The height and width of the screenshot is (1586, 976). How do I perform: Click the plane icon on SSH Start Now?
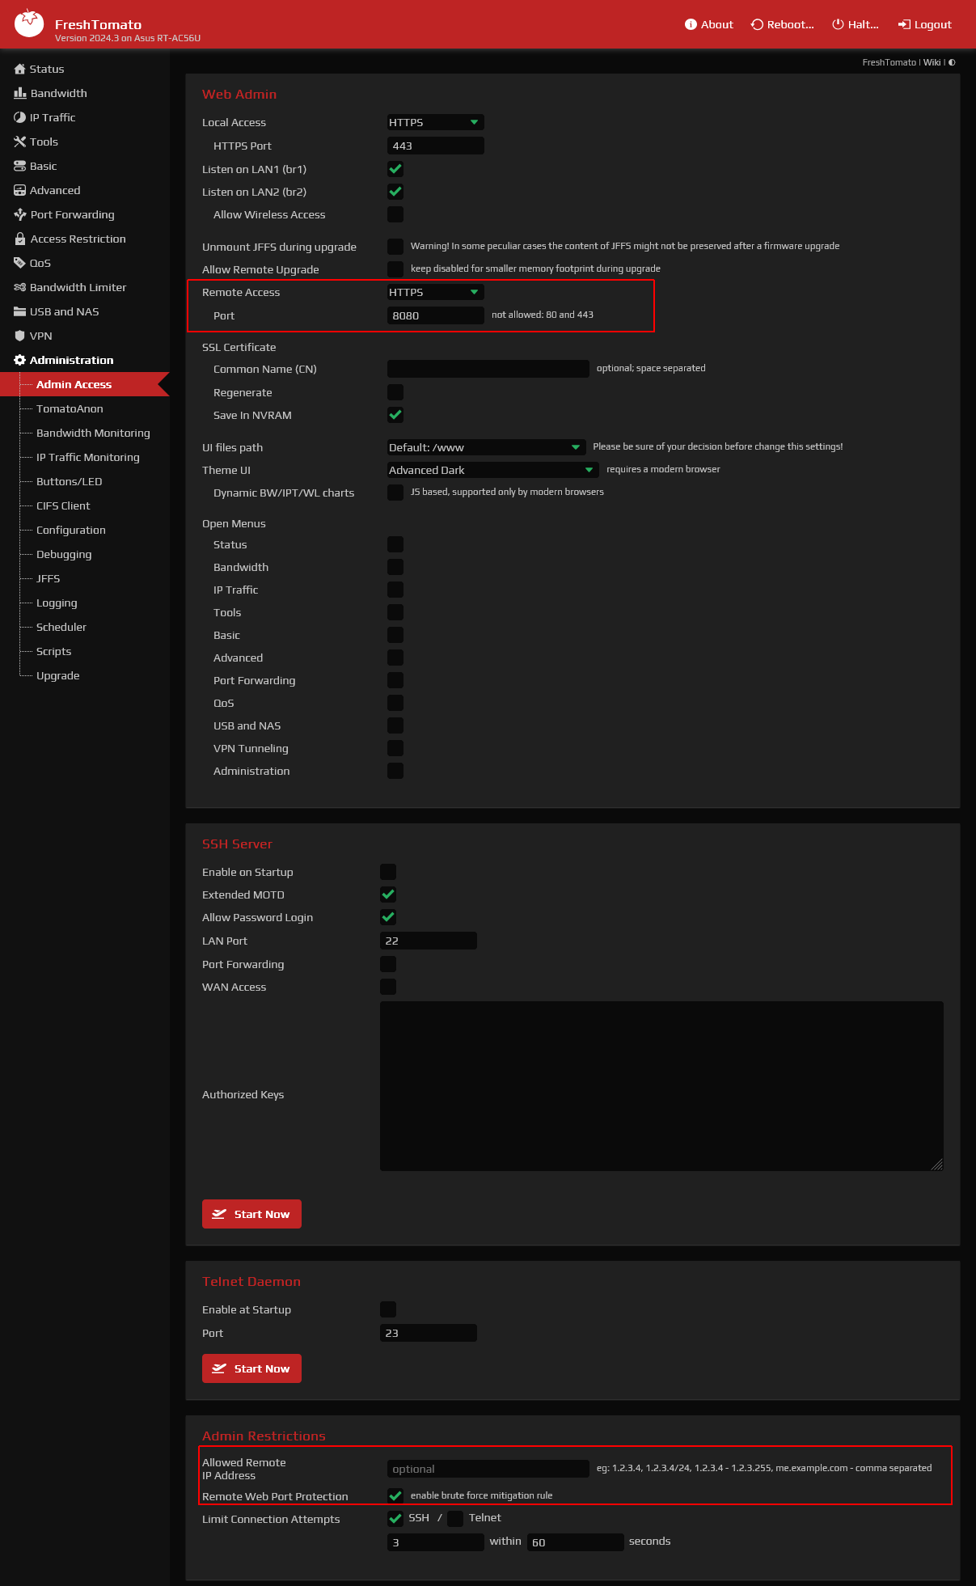coord(219,1214)
